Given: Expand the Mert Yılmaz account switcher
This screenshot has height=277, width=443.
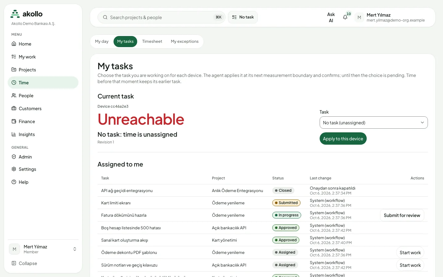Looking at the screenshot, I should tap(43, 249).
